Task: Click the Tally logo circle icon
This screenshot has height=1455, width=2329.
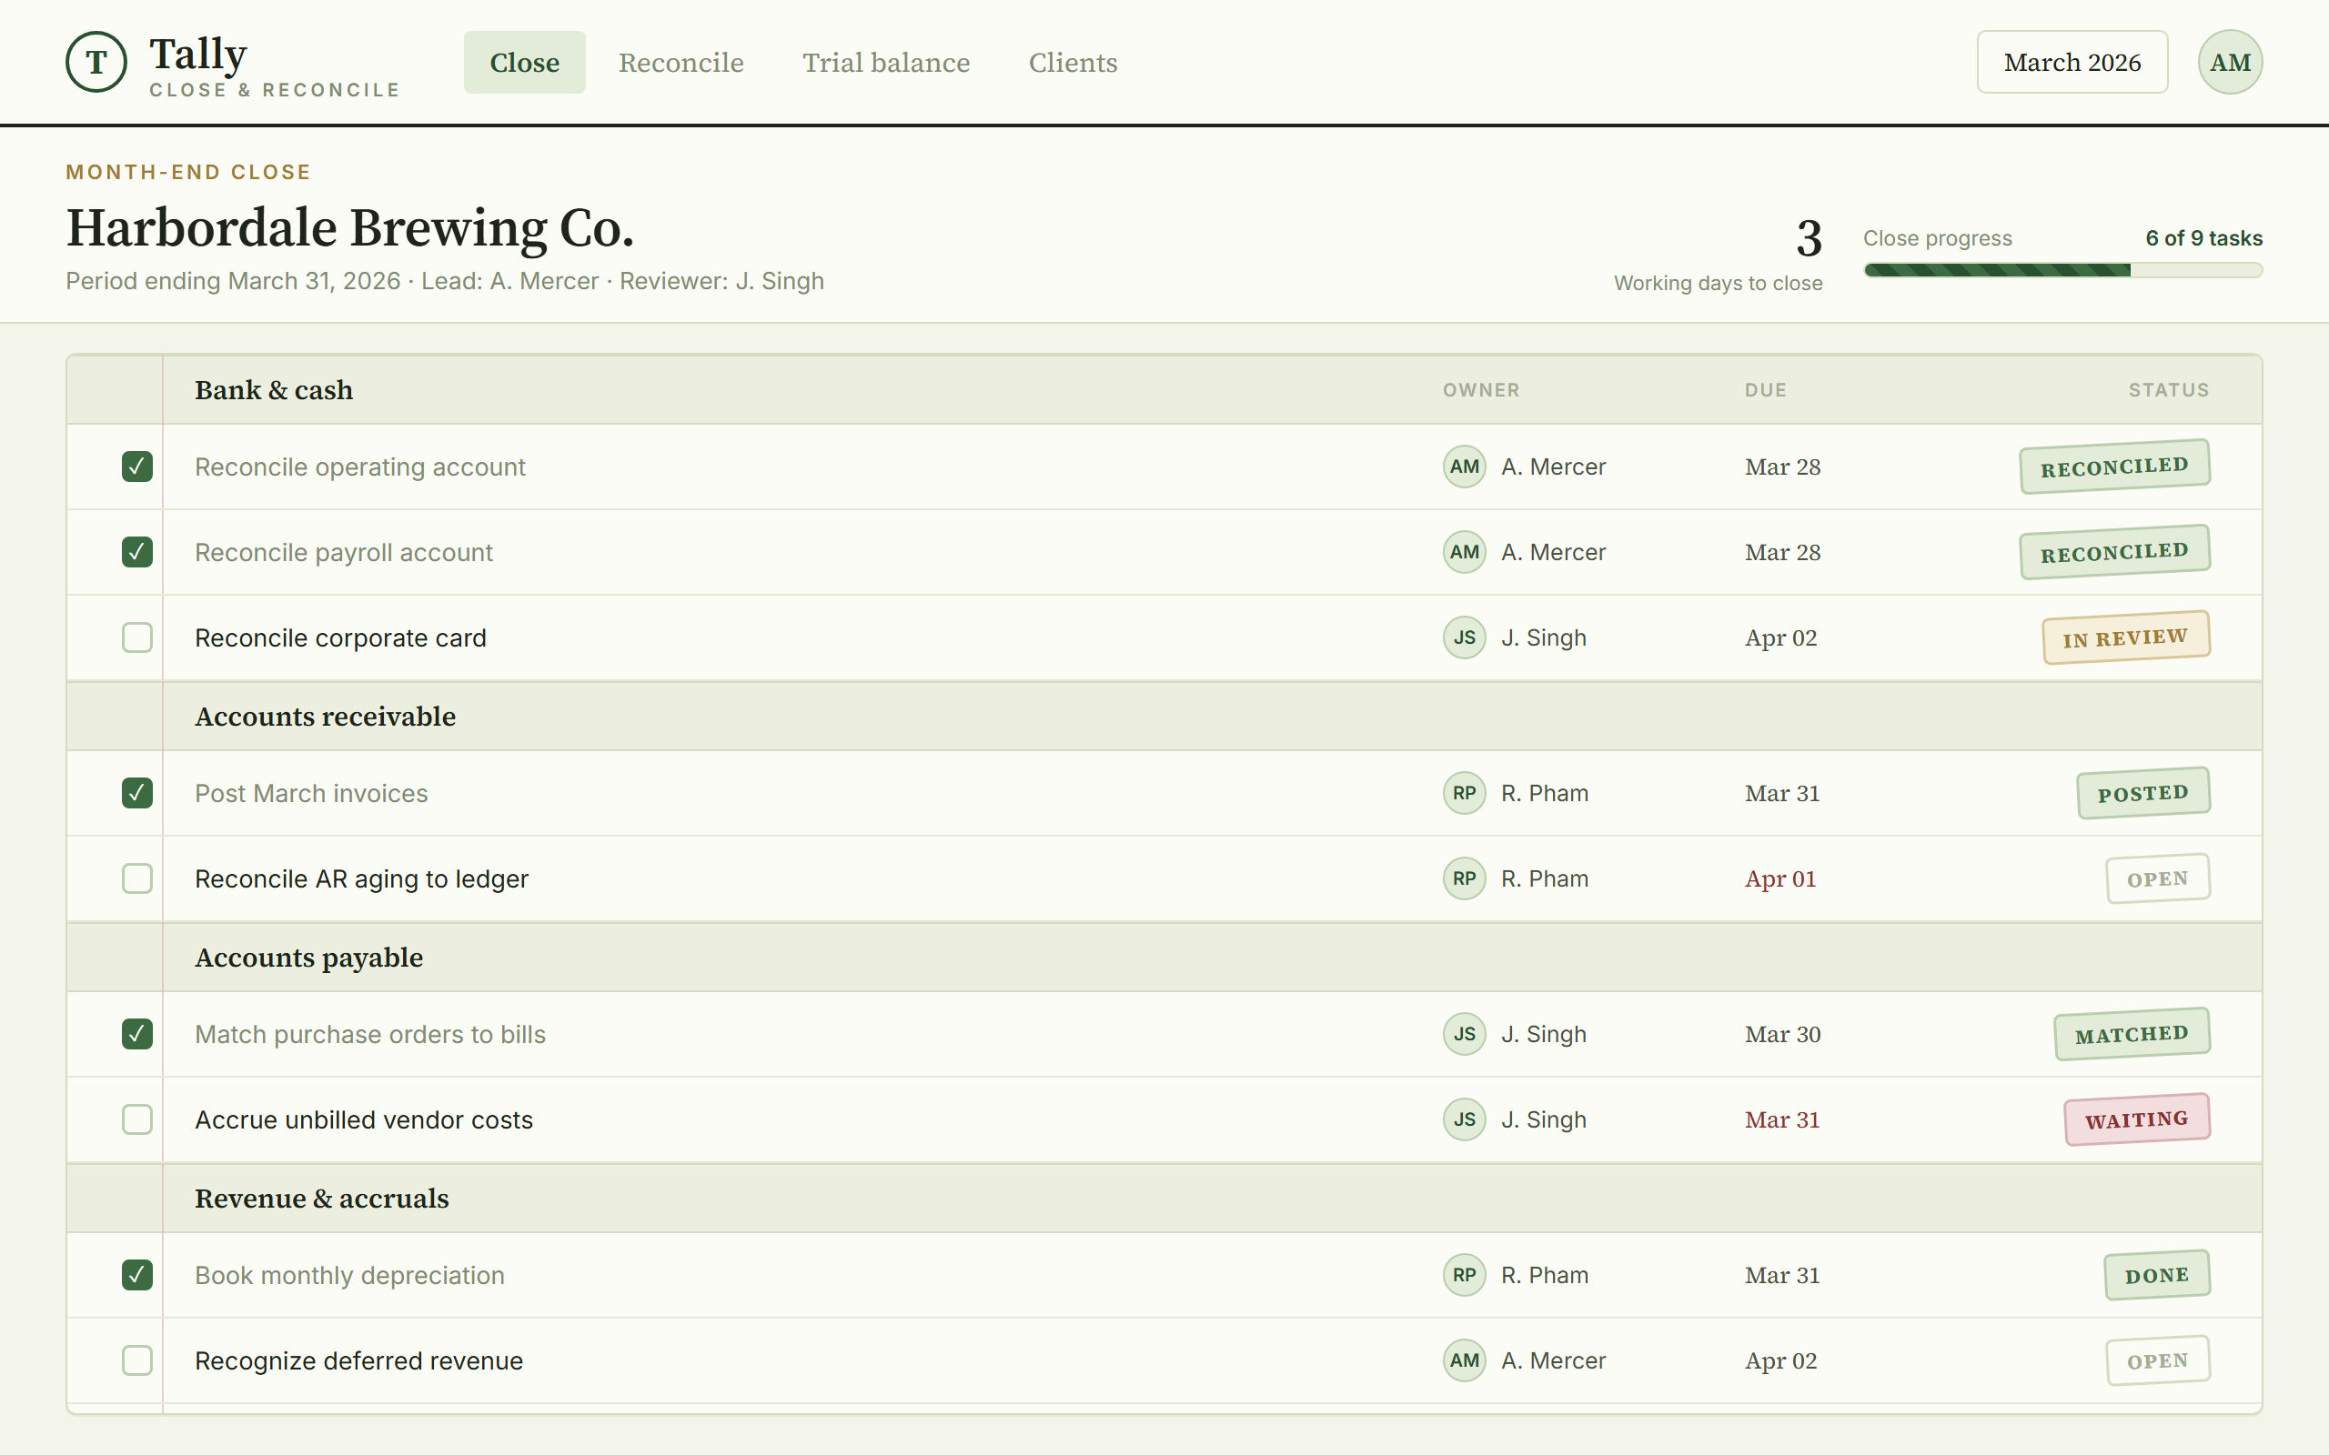Action: (96, 62)
